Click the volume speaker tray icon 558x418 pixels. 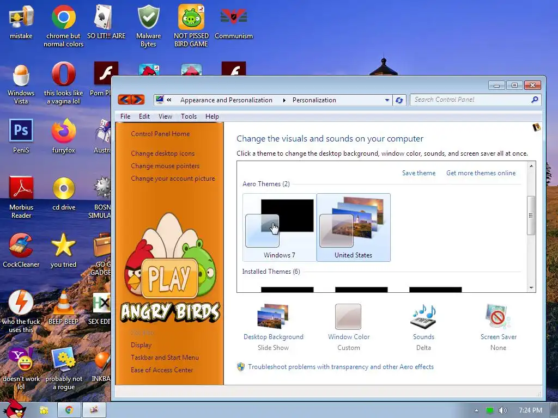502,410
